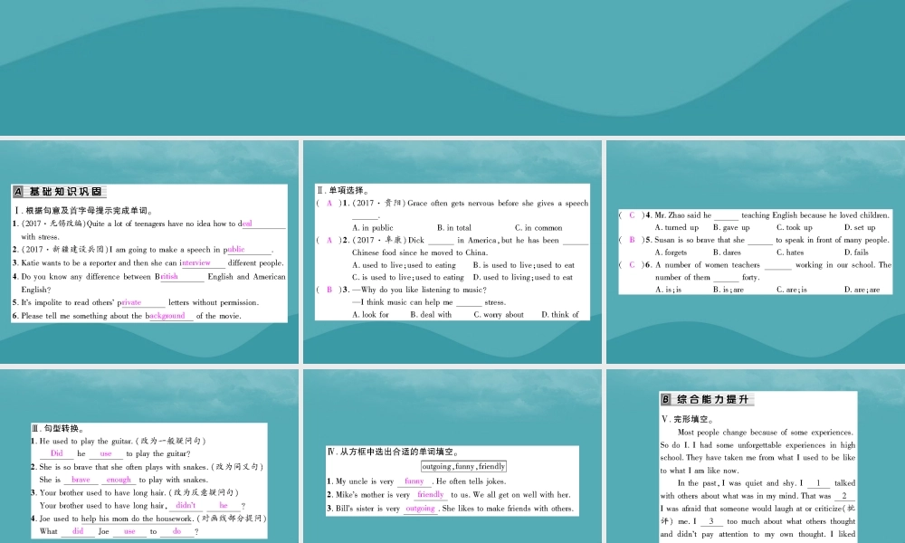The height and width of the screenshot is (543, 905).
Task: Click option 'A. turned up'
Action: pos(677,227)
